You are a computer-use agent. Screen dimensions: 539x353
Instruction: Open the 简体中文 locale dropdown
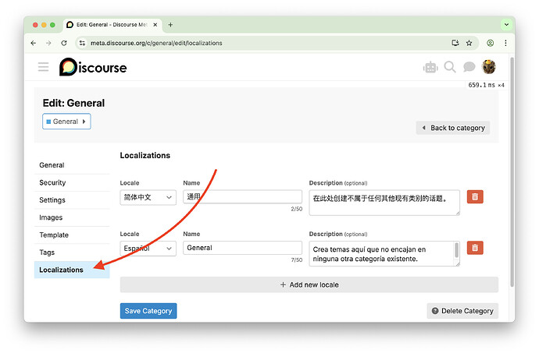pyautogui.click(x=148, y=197)
